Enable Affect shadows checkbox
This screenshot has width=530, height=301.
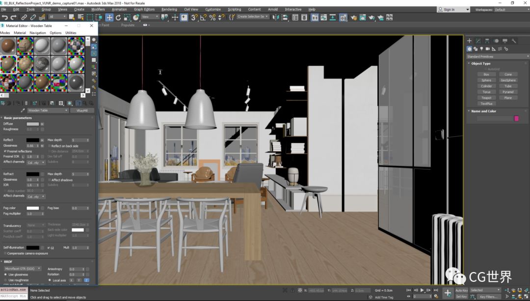coord(50,180)
